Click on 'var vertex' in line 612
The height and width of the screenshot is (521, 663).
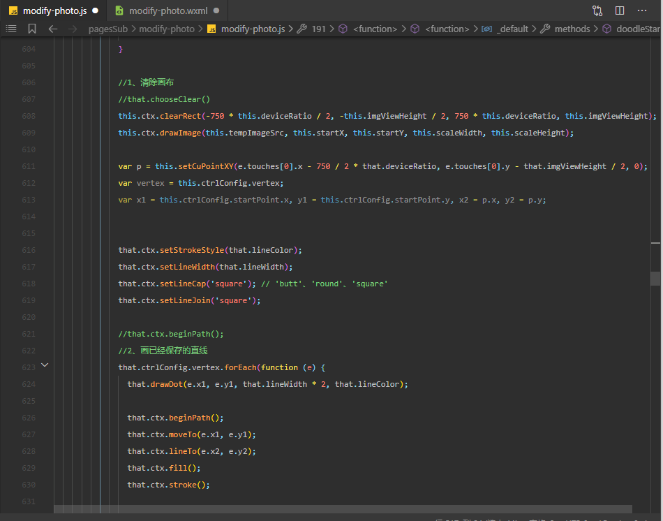(x=141, y=183)
